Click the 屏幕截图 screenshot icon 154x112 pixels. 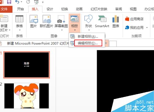(61, 19)
